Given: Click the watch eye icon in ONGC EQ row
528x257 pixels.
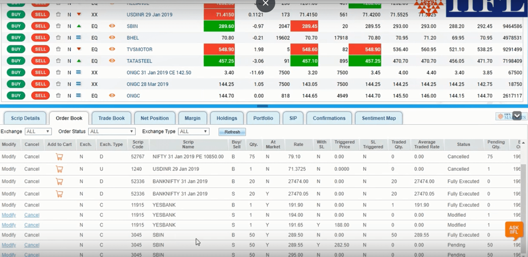Looking at the screenshot, I should (x=112, y=95).
